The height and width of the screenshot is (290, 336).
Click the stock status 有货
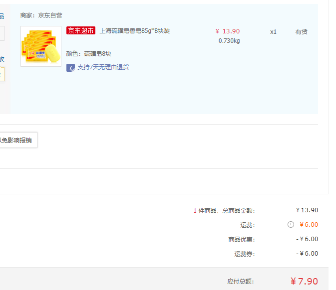pos(301,32)
